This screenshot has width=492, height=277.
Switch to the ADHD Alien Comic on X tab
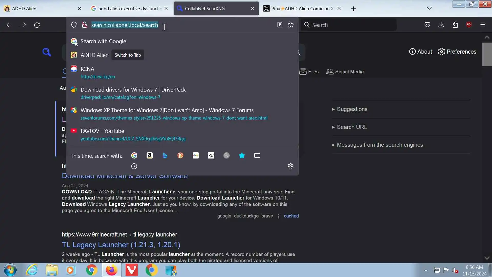coord(300,8)
